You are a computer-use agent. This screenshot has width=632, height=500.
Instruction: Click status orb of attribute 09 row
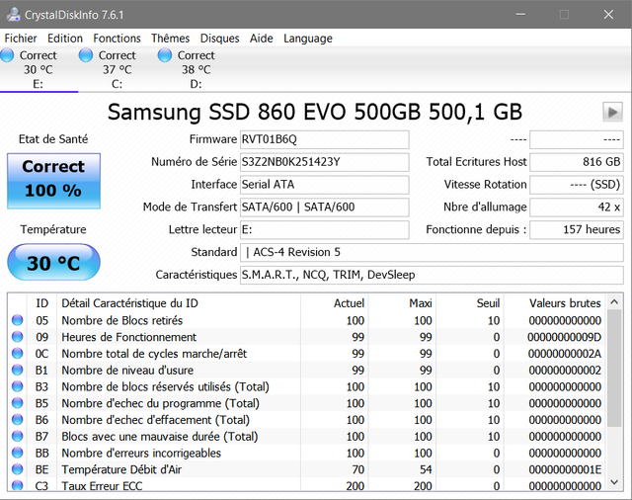pos(18,337)
